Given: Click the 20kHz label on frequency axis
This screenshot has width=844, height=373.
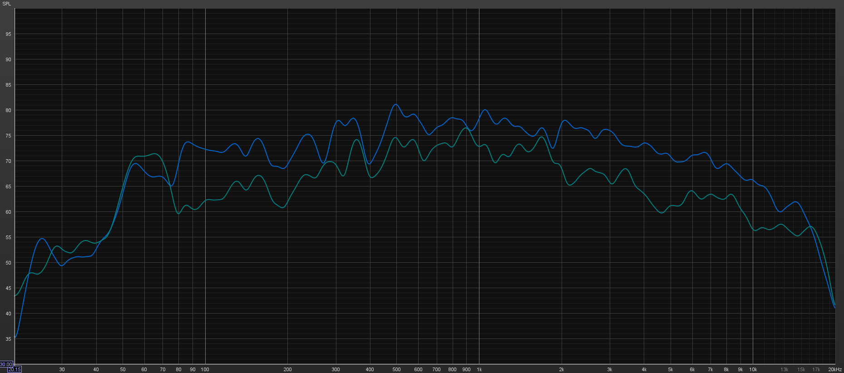Looking at the screenshot, I should [835, 369].
